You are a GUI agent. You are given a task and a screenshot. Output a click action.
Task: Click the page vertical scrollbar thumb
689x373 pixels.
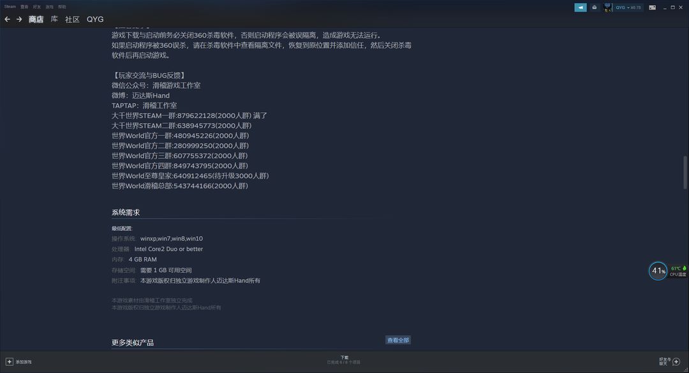pos(685,172)
